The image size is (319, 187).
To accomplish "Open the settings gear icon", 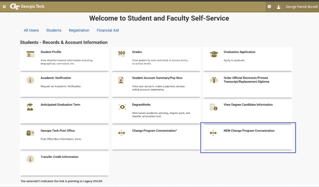I will [x=269, y=6].
